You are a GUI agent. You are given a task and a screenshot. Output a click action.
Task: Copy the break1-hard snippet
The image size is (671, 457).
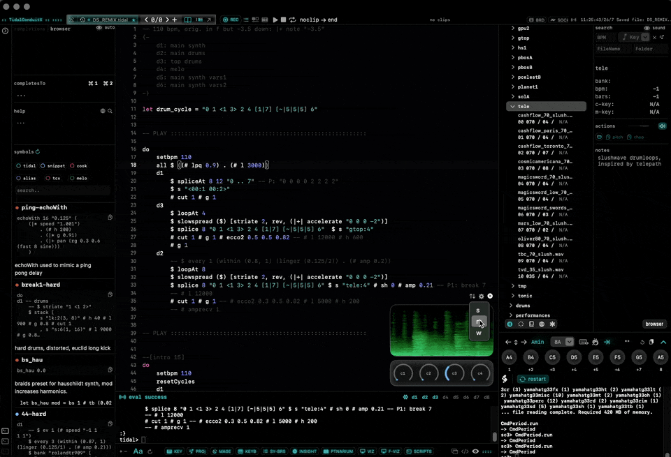[x=110, y=294]
